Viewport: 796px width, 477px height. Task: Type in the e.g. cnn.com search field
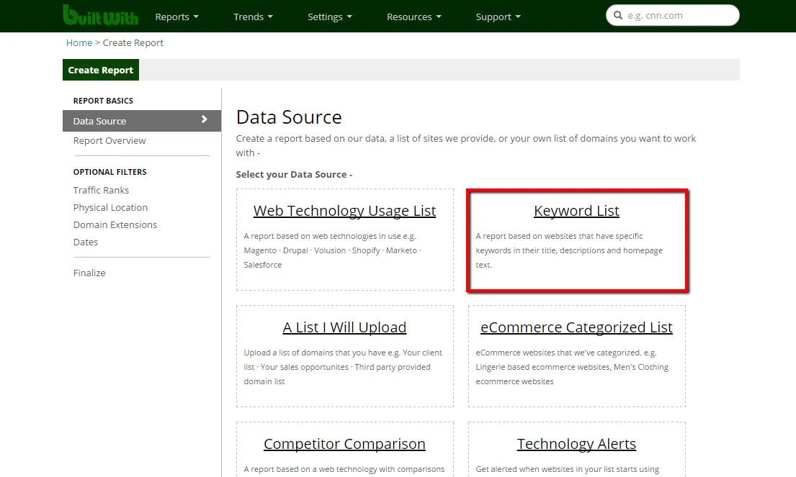677,15
